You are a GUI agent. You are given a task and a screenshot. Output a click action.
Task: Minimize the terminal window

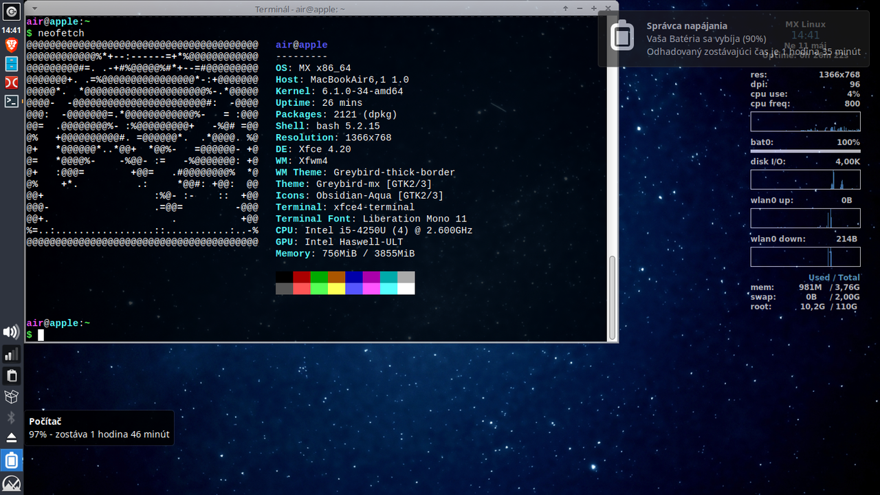tap(580, 8)
